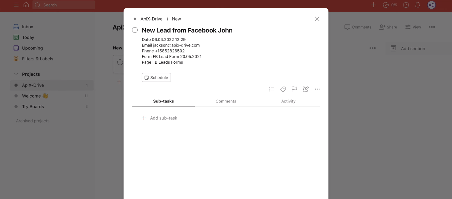Switch to the Activity tab

[x=288, y=101]
